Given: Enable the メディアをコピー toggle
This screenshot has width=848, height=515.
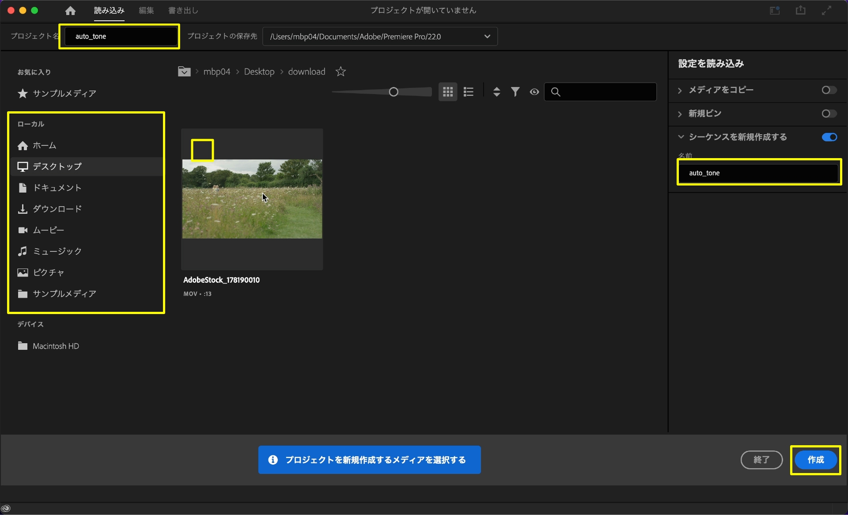Looking at the screenshot, I should [x=829, y=90].
